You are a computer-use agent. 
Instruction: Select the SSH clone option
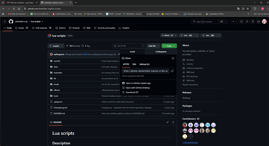(134, 64)
